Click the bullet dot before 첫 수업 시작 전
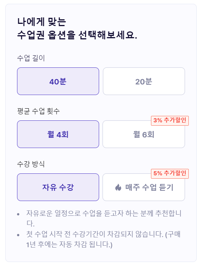 pos(18,235)
